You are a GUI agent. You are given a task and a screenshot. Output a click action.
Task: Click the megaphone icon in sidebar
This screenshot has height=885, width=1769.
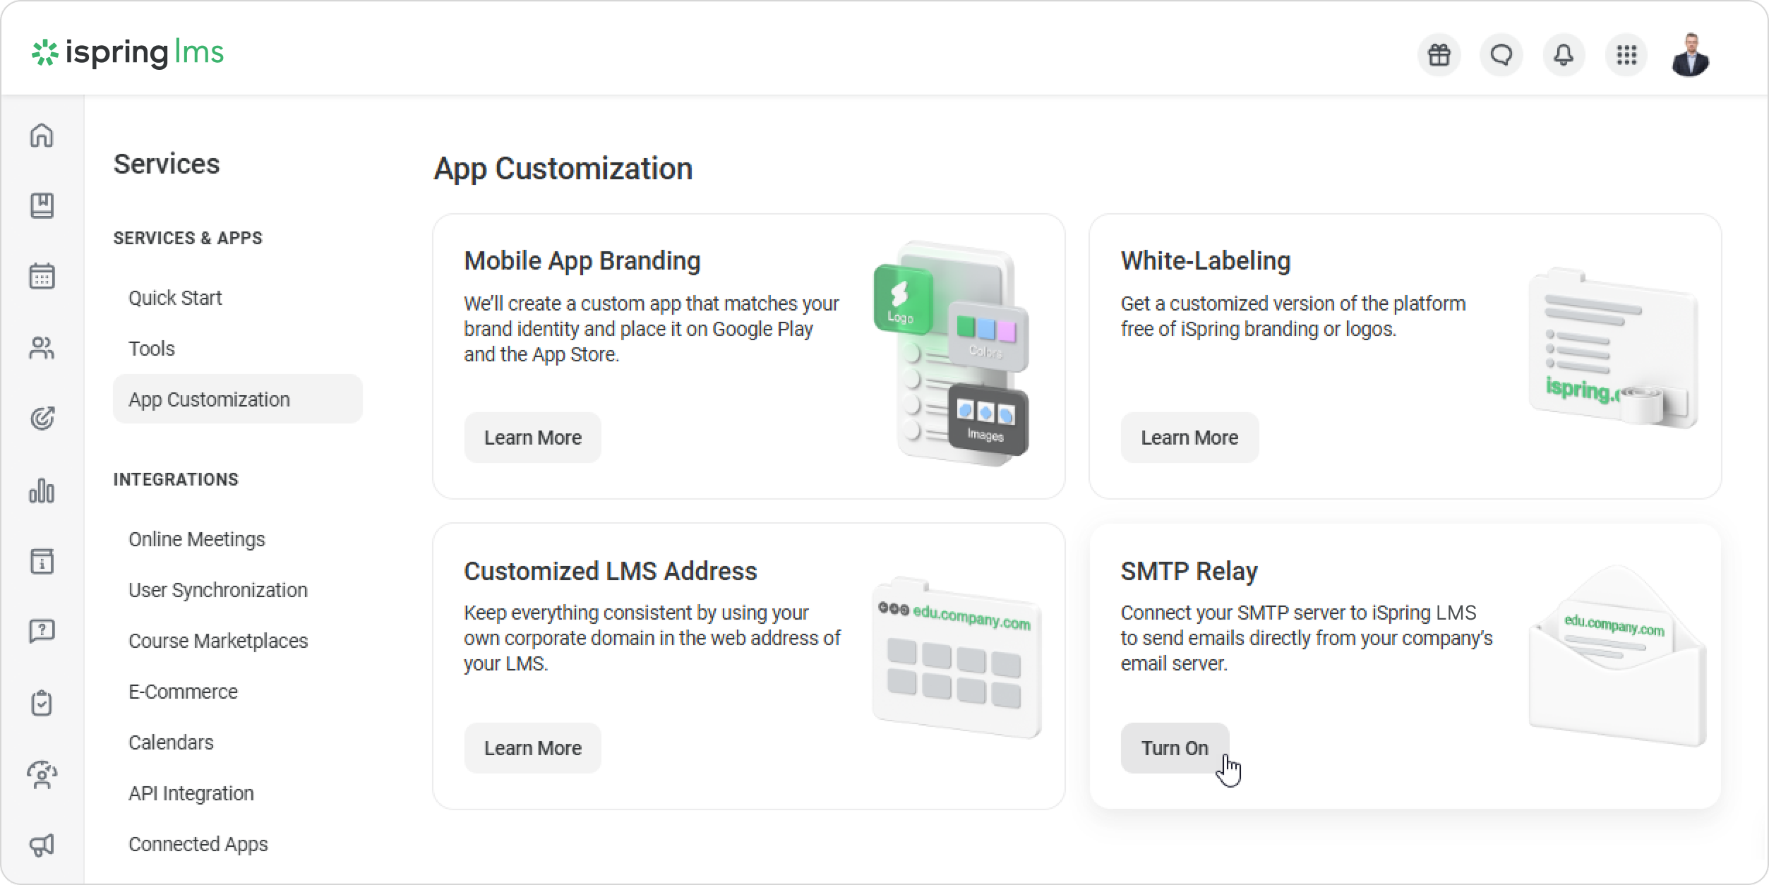click(x=42, y=845)
